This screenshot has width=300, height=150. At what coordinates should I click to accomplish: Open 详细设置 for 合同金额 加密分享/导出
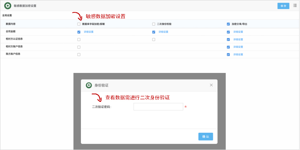click(x=238, y=32)
